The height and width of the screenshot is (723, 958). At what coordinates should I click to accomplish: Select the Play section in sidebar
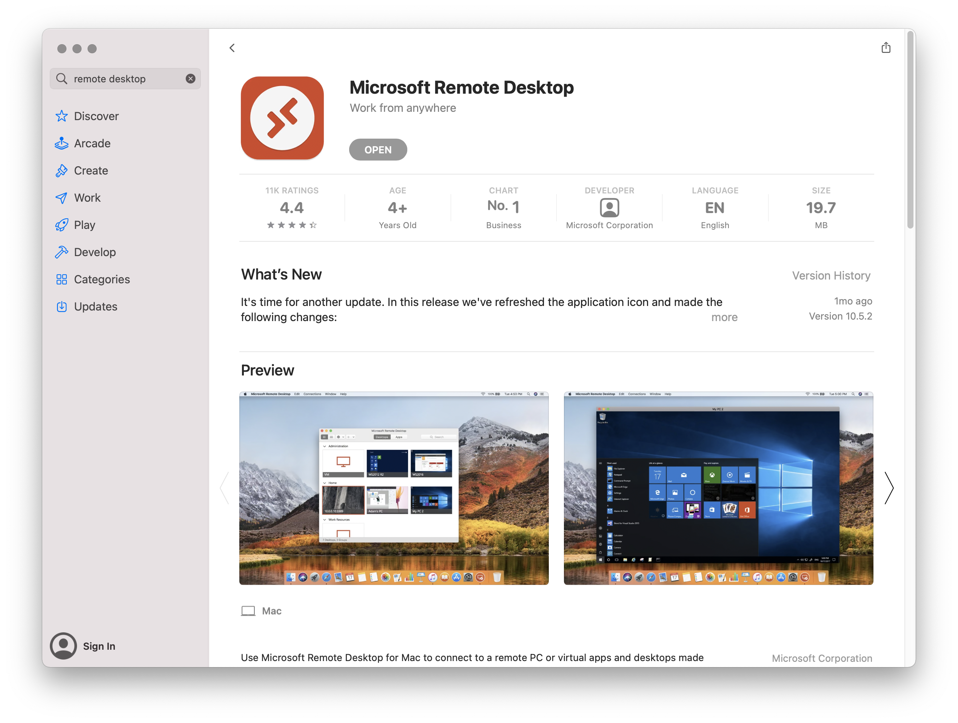[84, 225]
